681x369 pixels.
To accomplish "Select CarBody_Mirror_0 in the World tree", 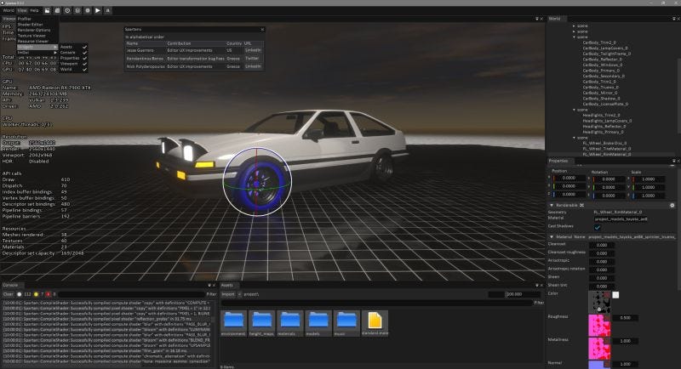I will (600, 93).
